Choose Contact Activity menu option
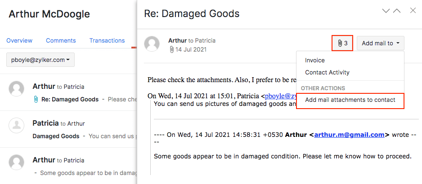The height and width of the screenshot is (184, 422). (327, 72)
